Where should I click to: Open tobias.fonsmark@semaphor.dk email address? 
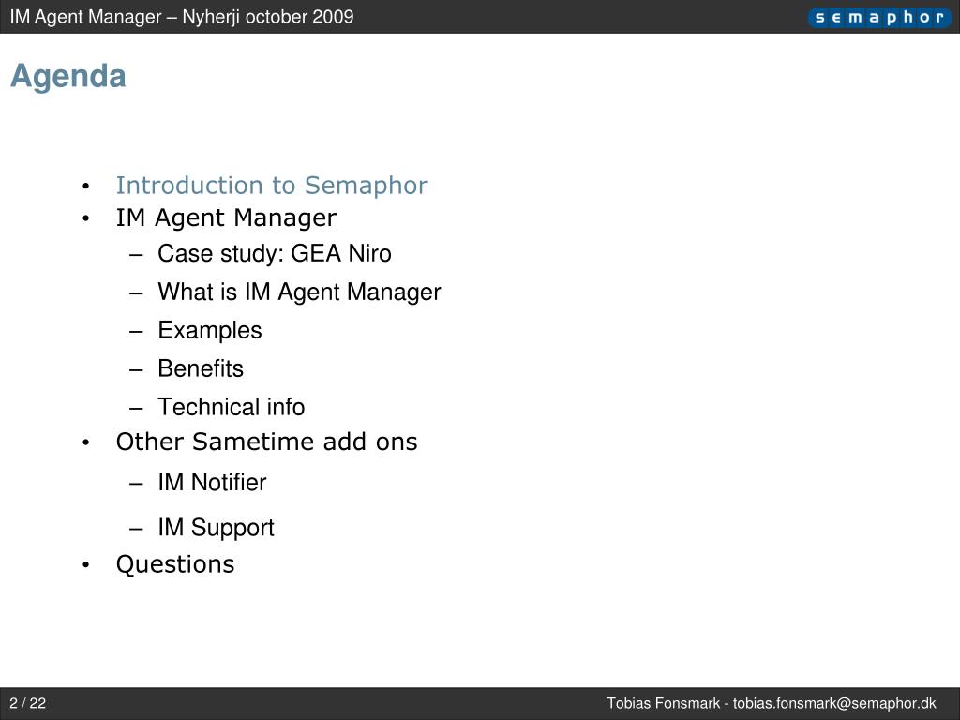pyautogui.click(x=834, y=703)
